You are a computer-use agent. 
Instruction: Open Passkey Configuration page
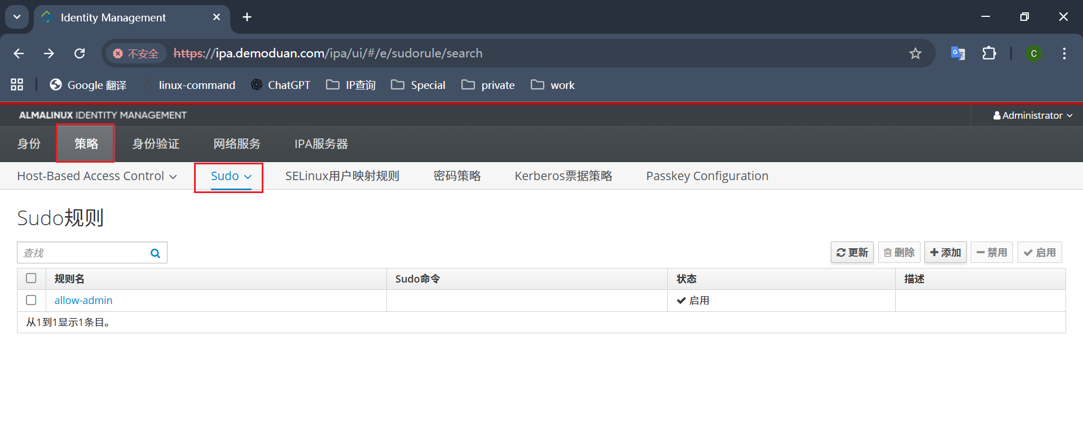click(707, 176)
